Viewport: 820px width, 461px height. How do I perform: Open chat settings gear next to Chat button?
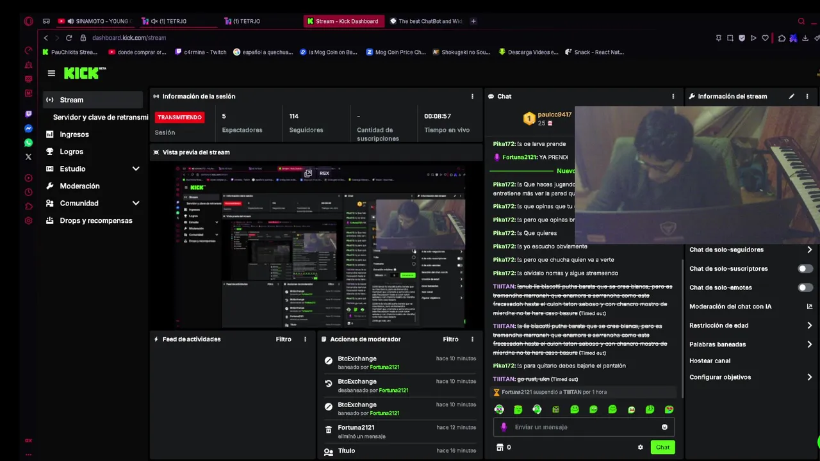(640, 448)
